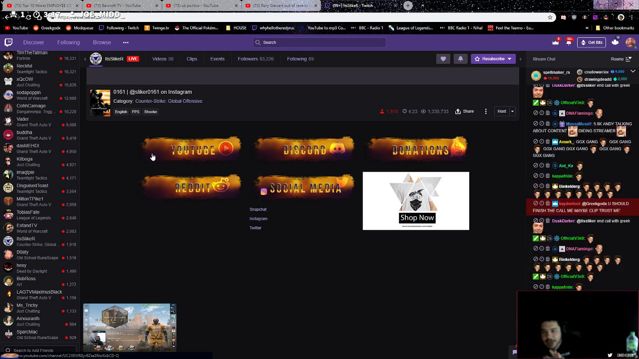Go to Twitch home via logo
Image resolution: width=639 pixels, height=359 pixels.
pyautogui.click(x=8, y=42)
